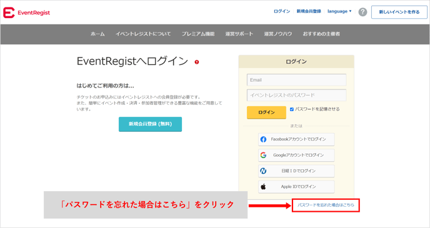Click Googleアカウントでログイン text
The image size is (430, 228).
[x=298, y=155]
